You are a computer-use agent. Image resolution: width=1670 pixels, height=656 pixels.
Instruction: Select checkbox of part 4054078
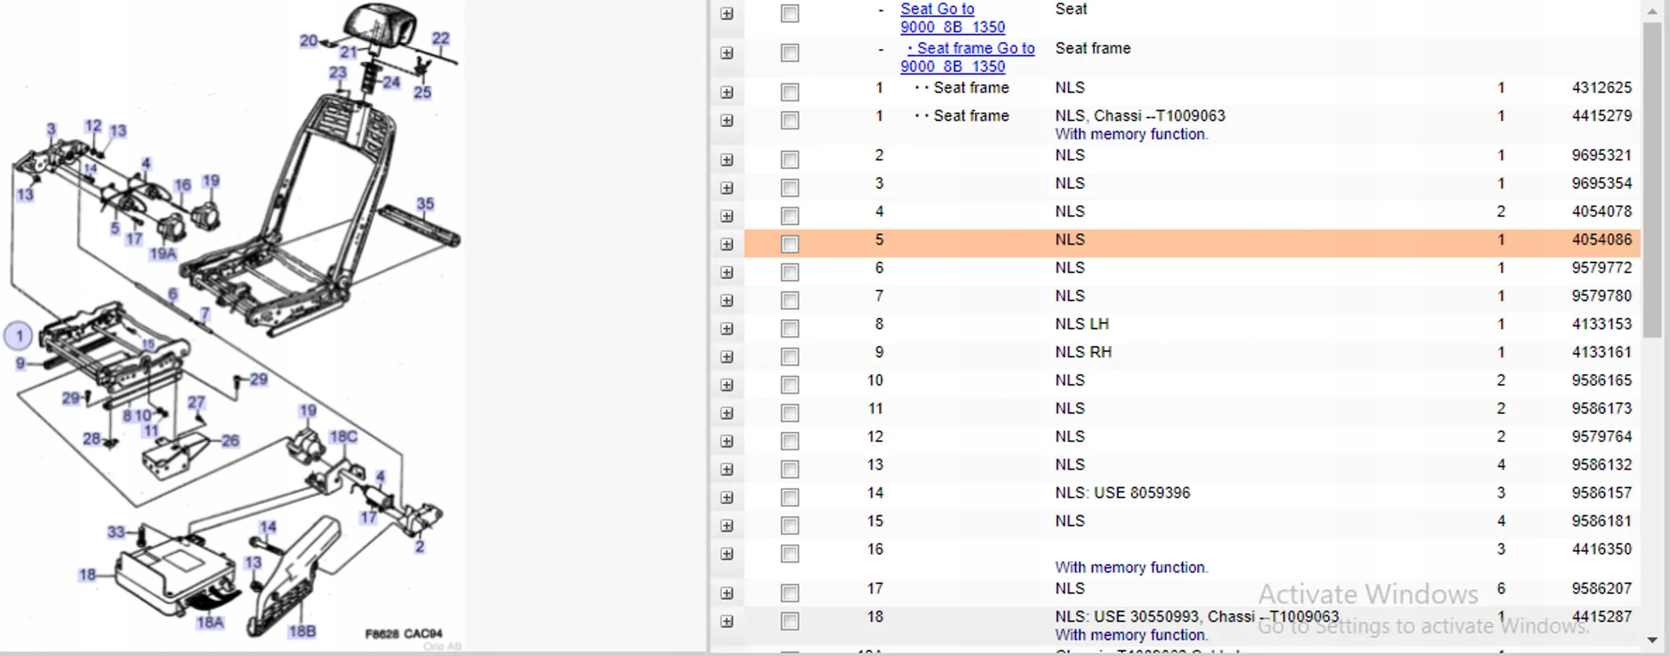[790, 216]
